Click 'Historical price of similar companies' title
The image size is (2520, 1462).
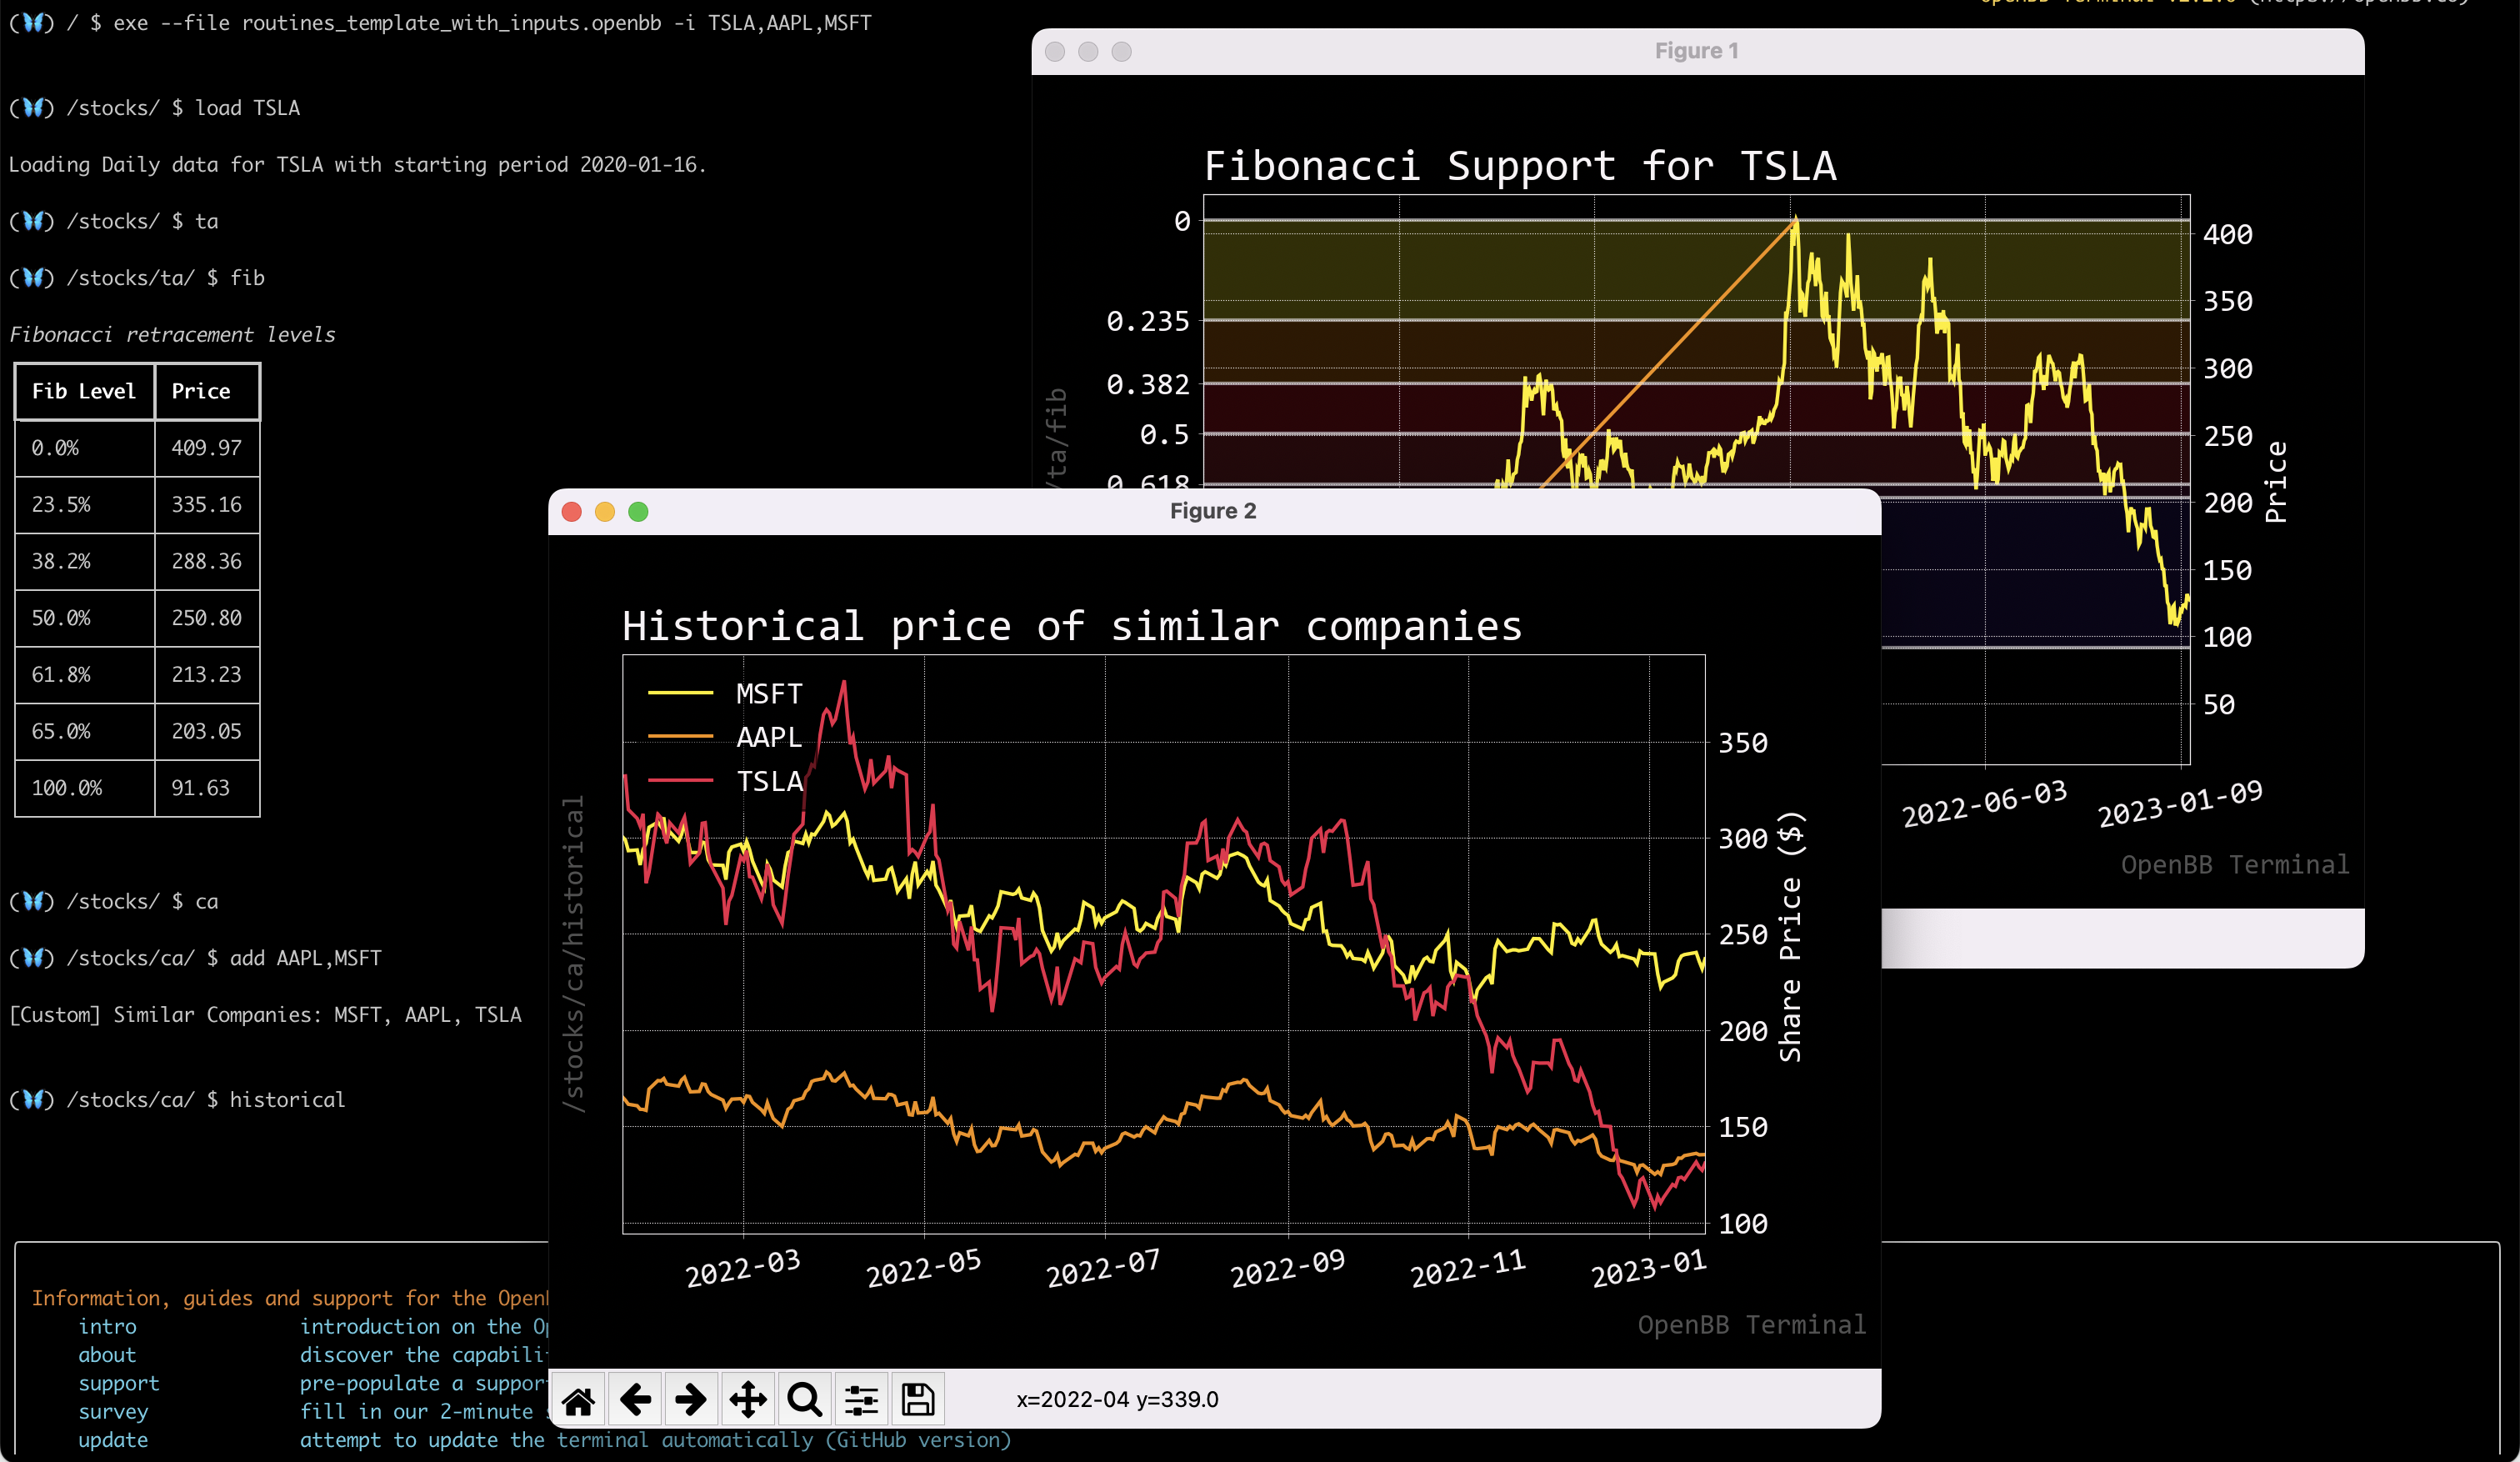1072,626
